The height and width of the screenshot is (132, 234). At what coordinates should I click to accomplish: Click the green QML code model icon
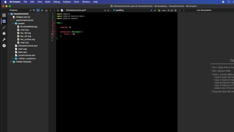[159, 10]
